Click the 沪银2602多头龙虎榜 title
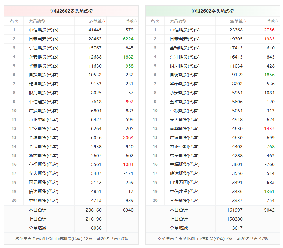The width and height of the screenshot is (283, 248). click(71, 11)
